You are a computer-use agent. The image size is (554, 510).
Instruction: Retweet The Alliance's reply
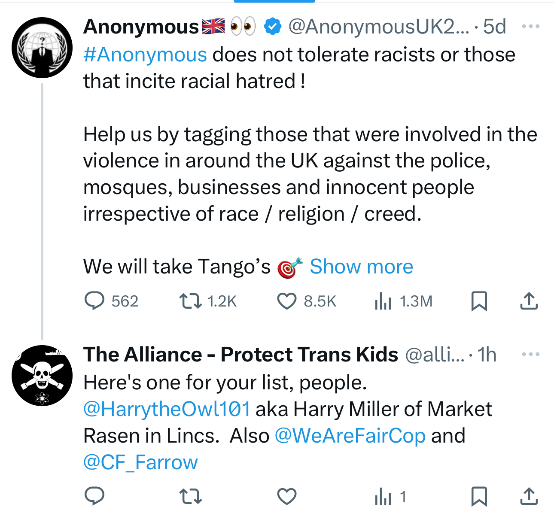[x=191, y=497]
